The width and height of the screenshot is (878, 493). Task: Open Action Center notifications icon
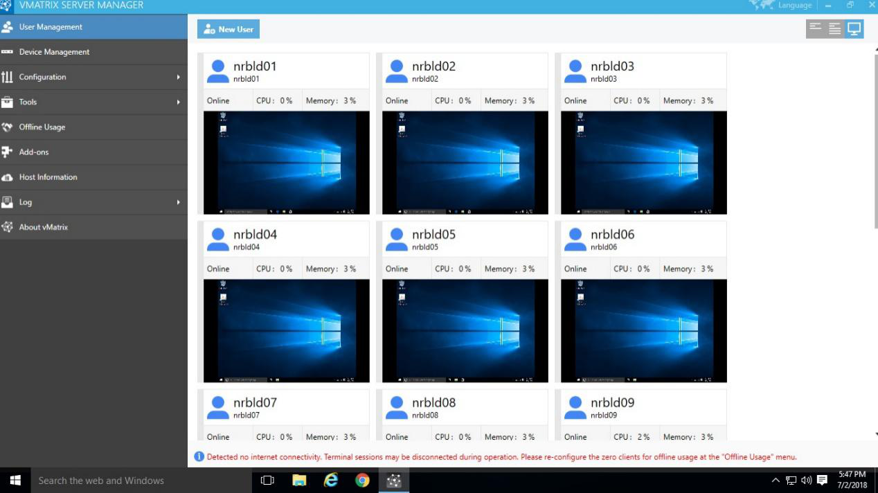click(x=823, y=480)
